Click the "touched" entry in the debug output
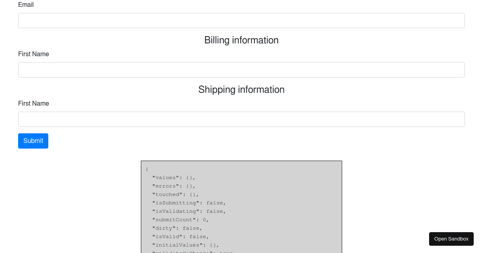This screenshot has width=483, height=253. 175,195
